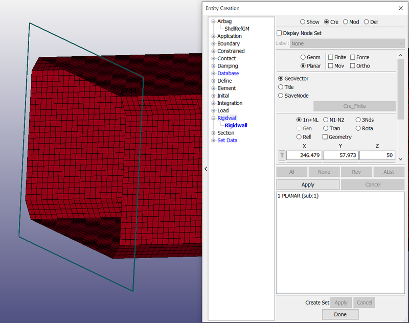409x323 pixels.
Task: Click the AList button
Action: (x=389, y=171)
